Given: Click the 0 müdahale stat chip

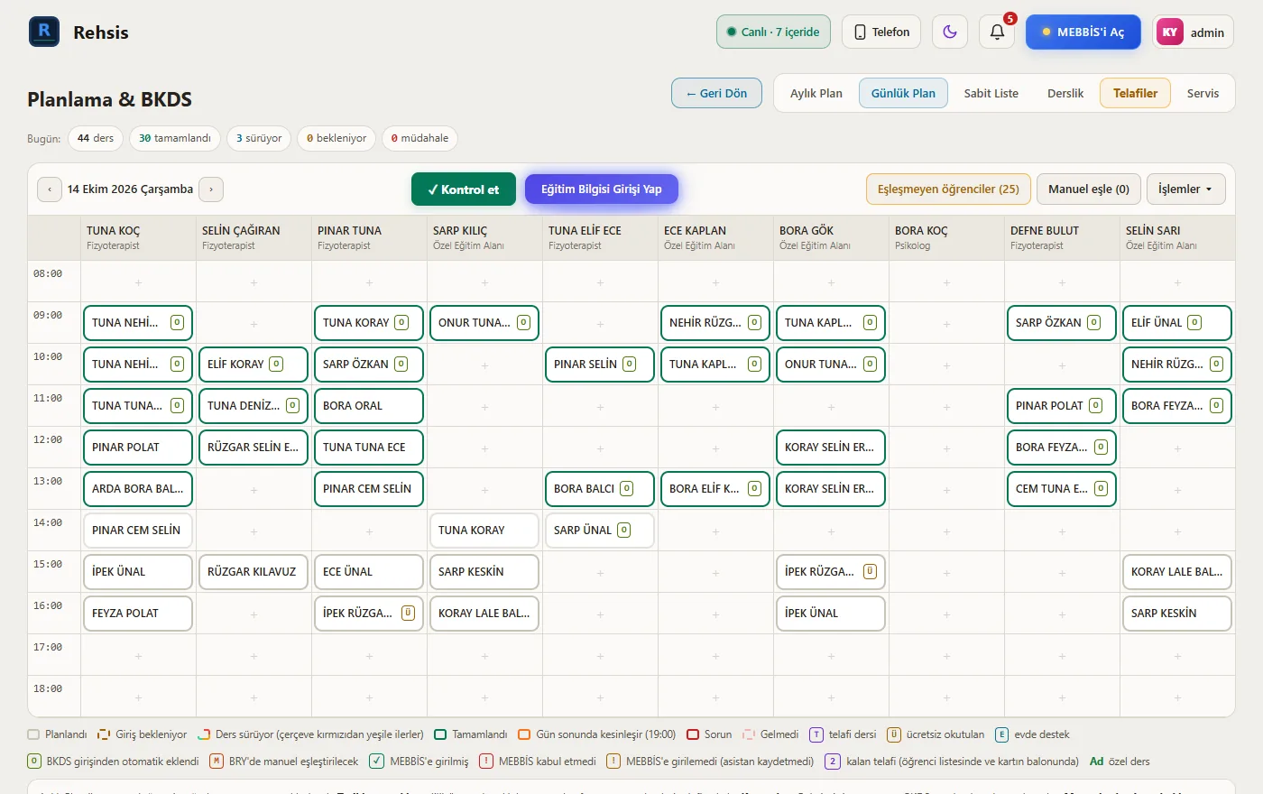Looking at the screenshot, I should coord(420,138).
